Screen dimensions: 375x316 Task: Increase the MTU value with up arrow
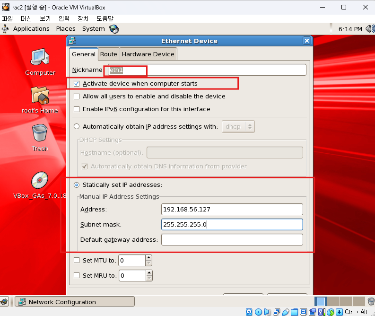click(148, 258)
